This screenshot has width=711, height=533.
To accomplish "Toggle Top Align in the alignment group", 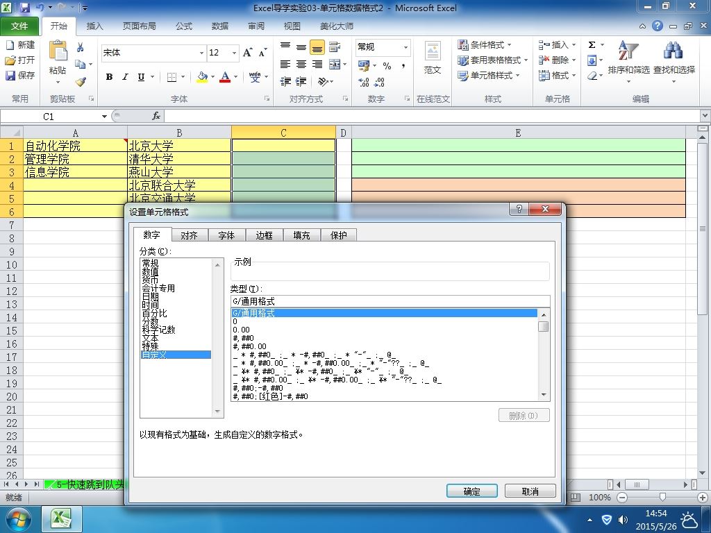I will tap(285, 46).
